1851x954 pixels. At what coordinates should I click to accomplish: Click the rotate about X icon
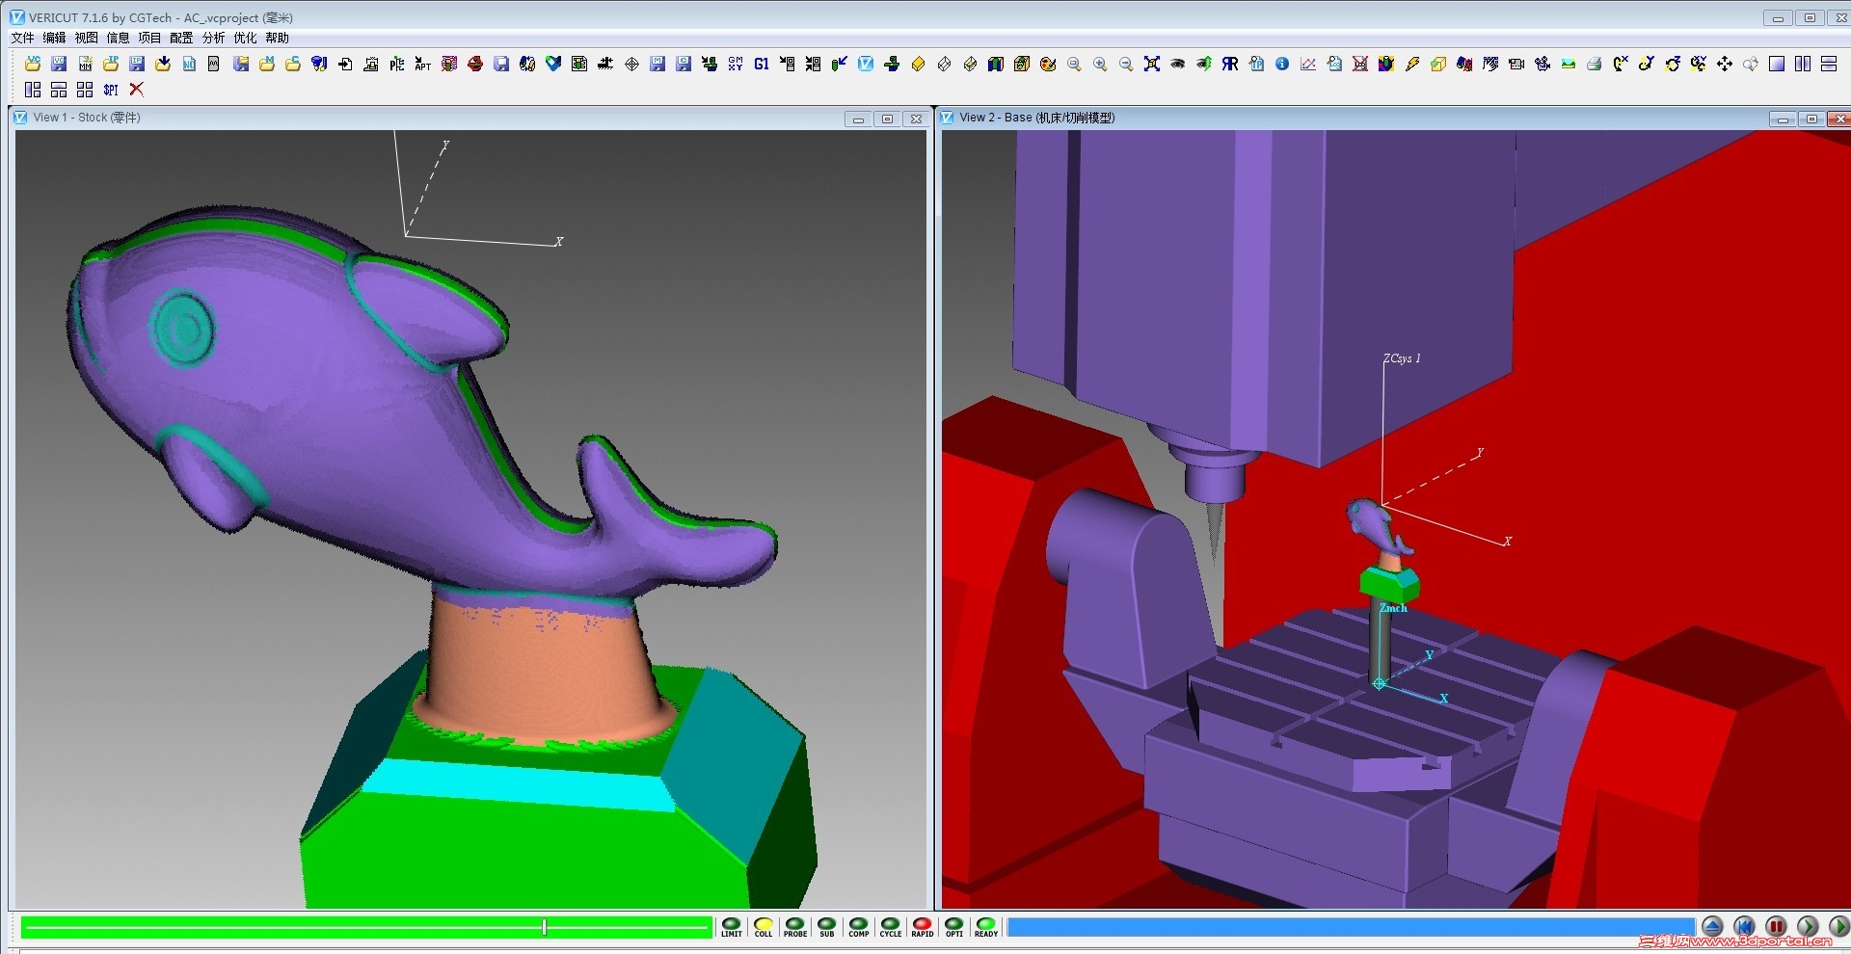click(x=1621, y=64)
